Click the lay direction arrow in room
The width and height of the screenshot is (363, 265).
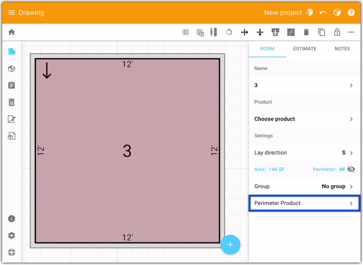pos(47,71)
